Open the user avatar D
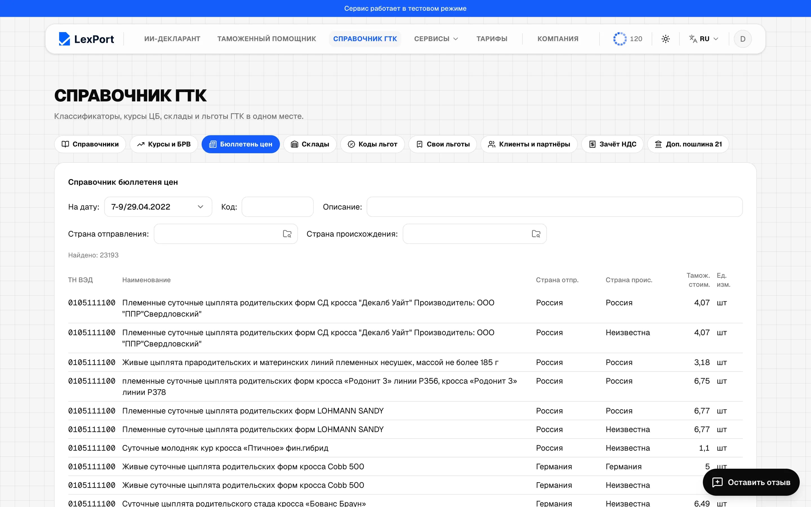Screen dimensions: 811x507 pyautogui.click(x=743, y=39)
